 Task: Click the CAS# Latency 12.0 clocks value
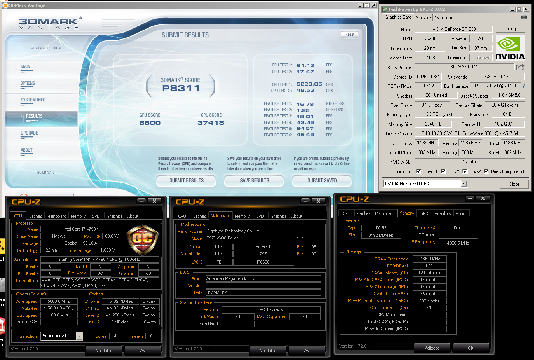coord(429,273)
